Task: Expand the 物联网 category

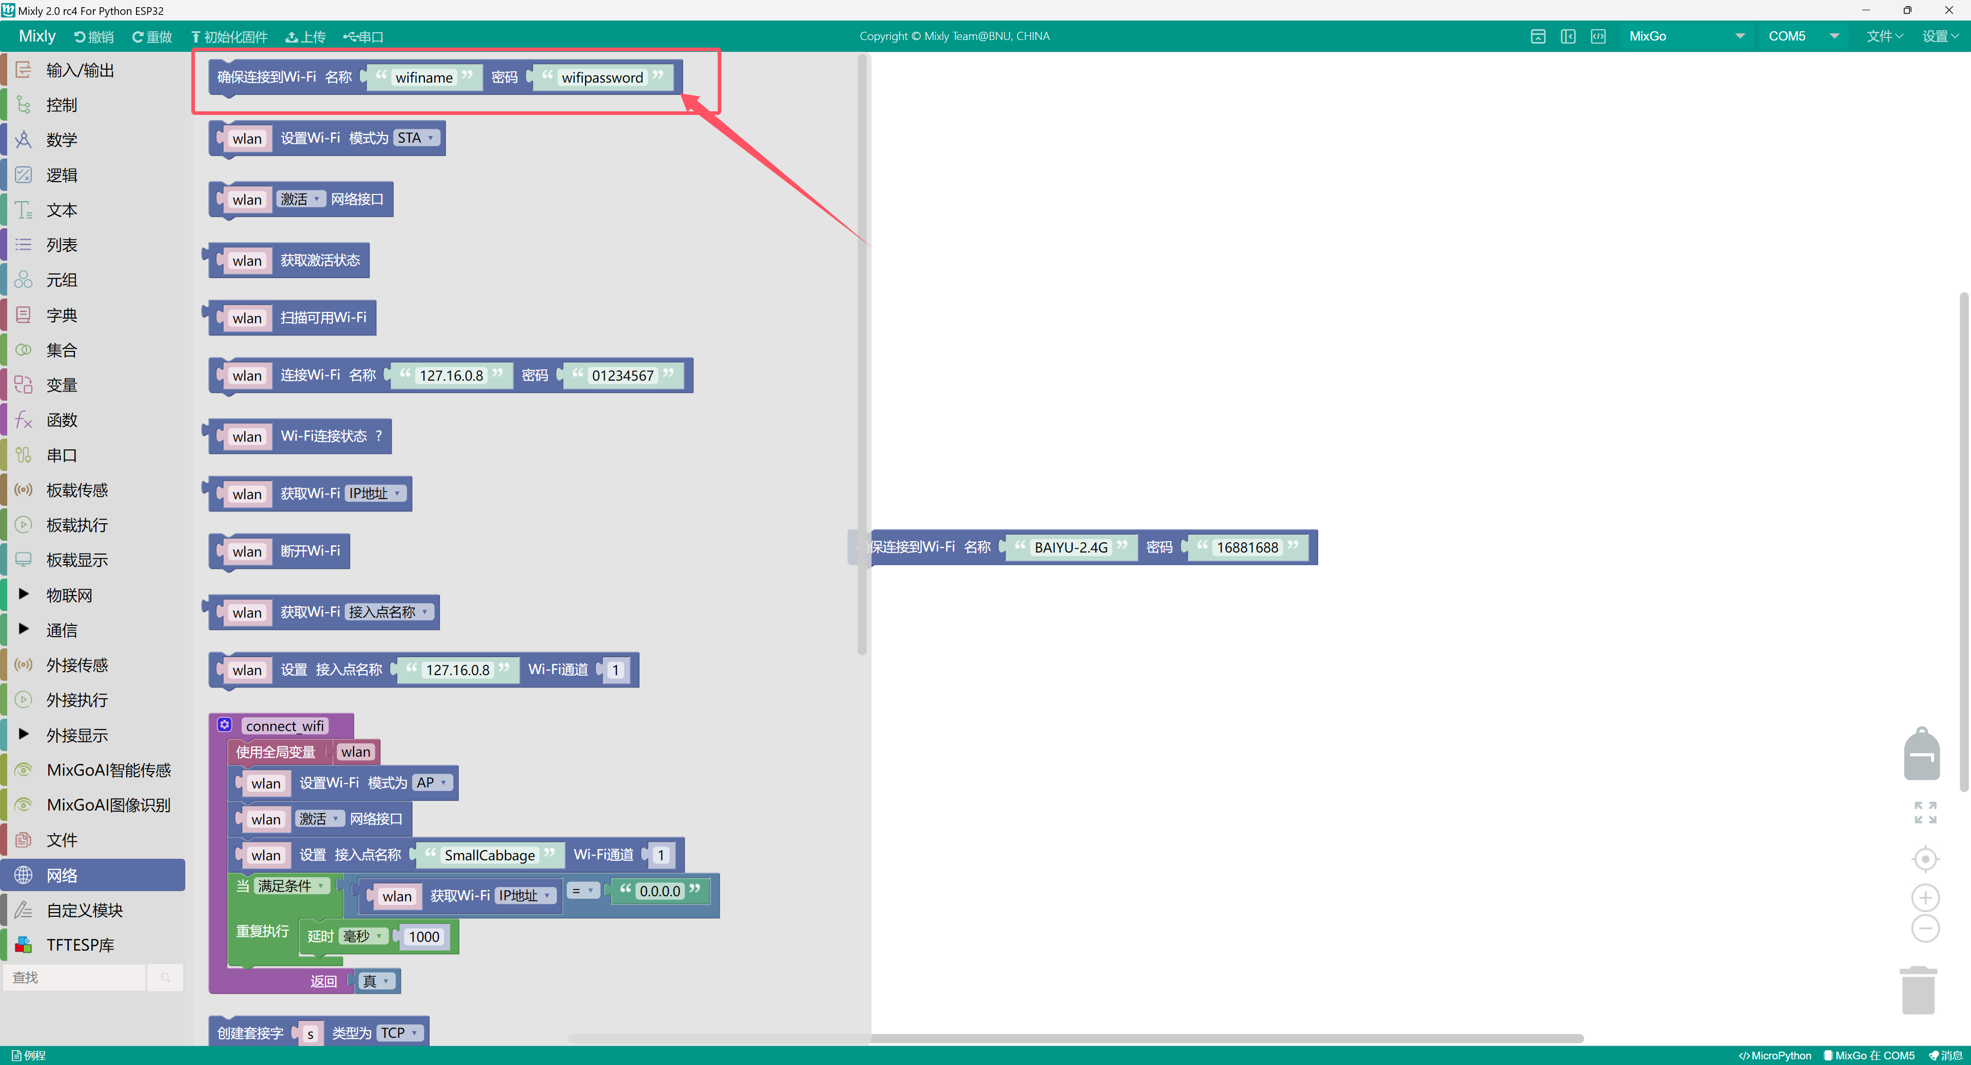Action: click(x=92, y=595)
